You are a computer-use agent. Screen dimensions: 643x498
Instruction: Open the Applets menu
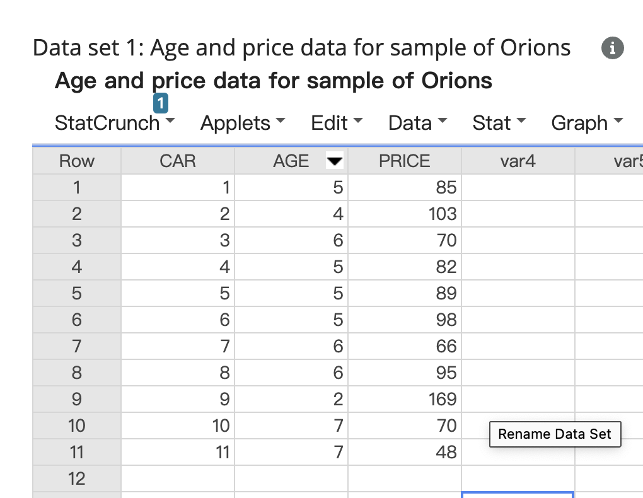pyautogui.click(x=242, y=123)
